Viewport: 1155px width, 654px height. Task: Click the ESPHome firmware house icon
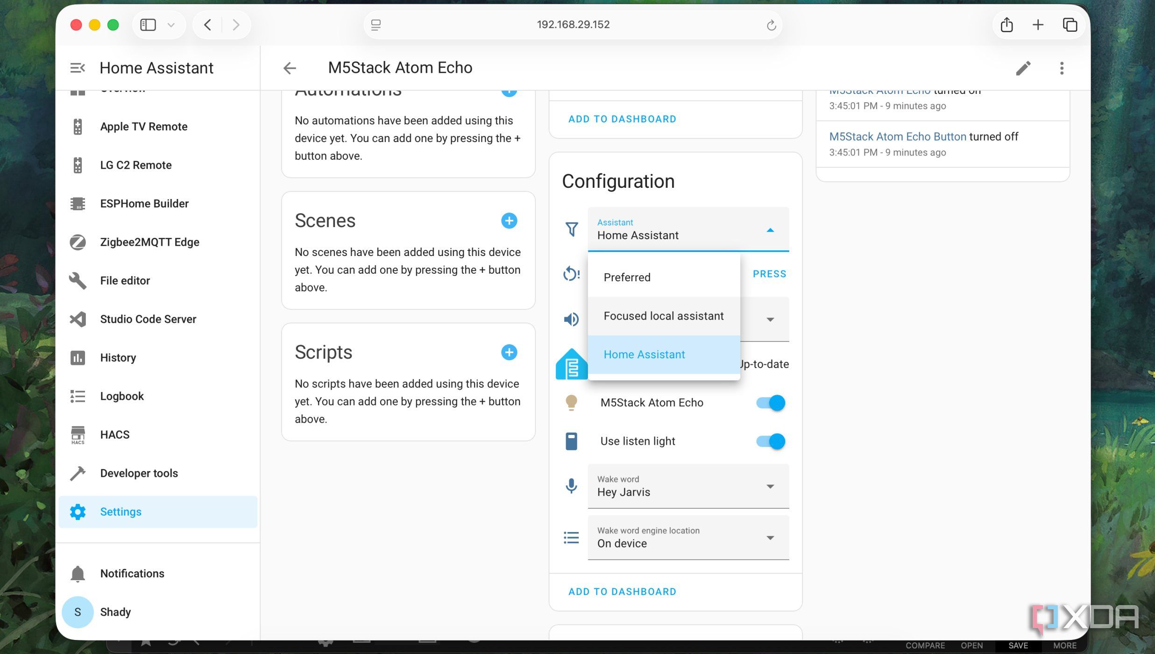[572, 364]
